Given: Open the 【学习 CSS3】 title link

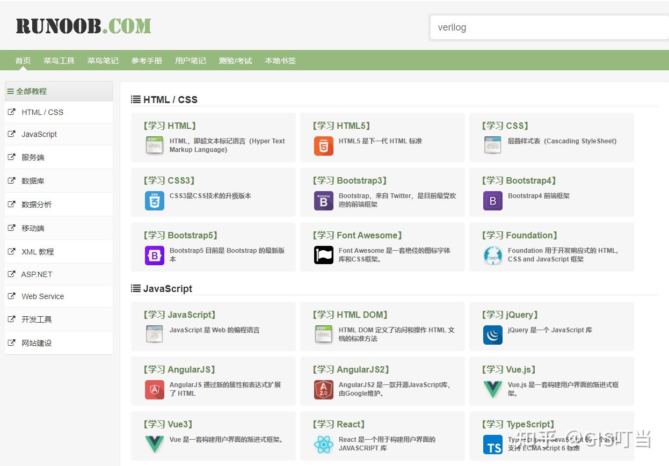Looking at the screenshot, I should (169, 180).
